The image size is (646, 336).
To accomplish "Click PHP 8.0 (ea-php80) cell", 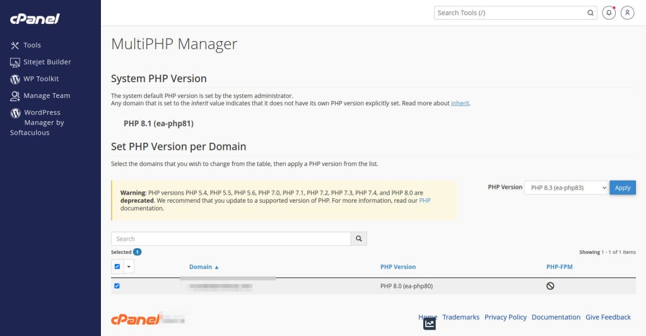I will click(406, 286).
